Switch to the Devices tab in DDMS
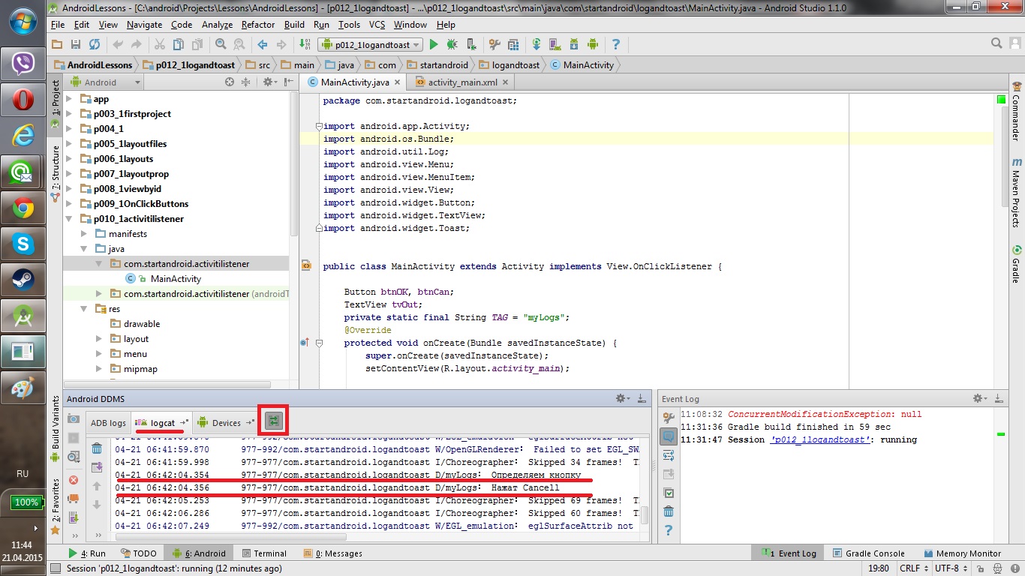Image resolution: width=1025 pixels, height=576 pixels. [226, 423]
